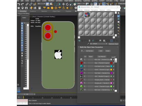
Task: Click the yellow Screen color swatch
Action: click(111, 69)
